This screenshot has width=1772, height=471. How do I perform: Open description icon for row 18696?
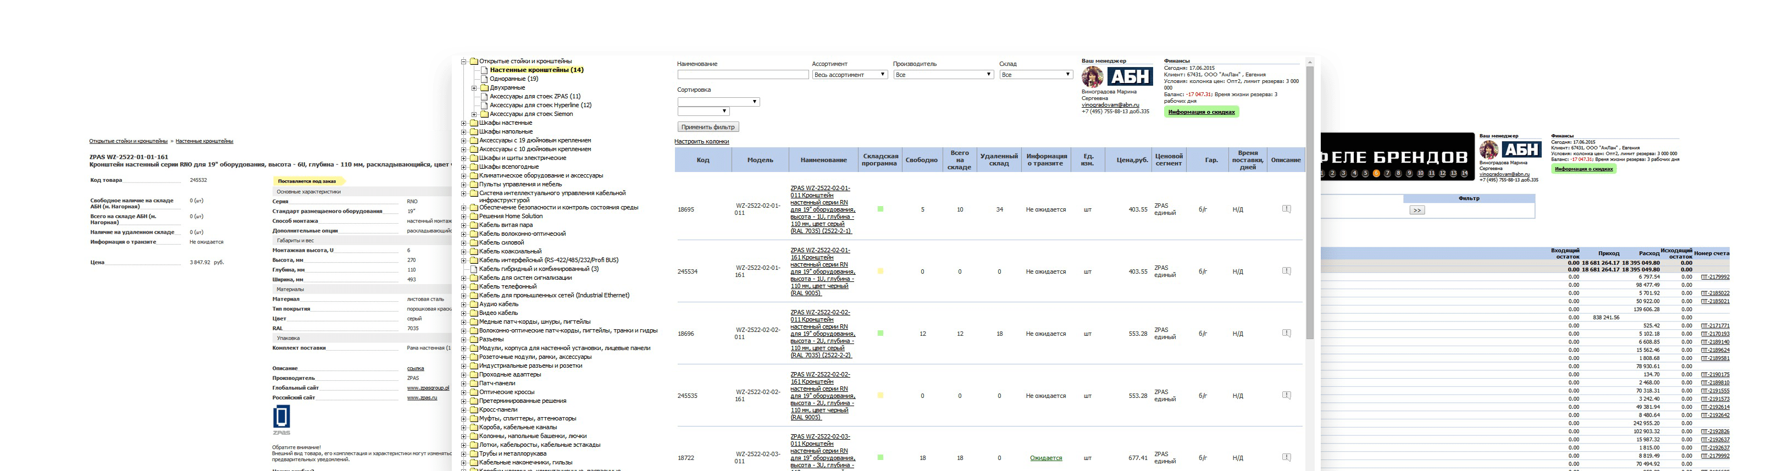tap(1286, 333)
